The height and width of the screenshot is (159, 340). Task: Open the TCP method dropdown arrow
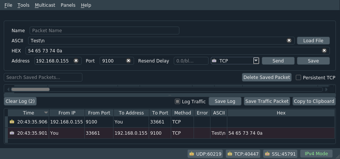[x=256, y=61]
